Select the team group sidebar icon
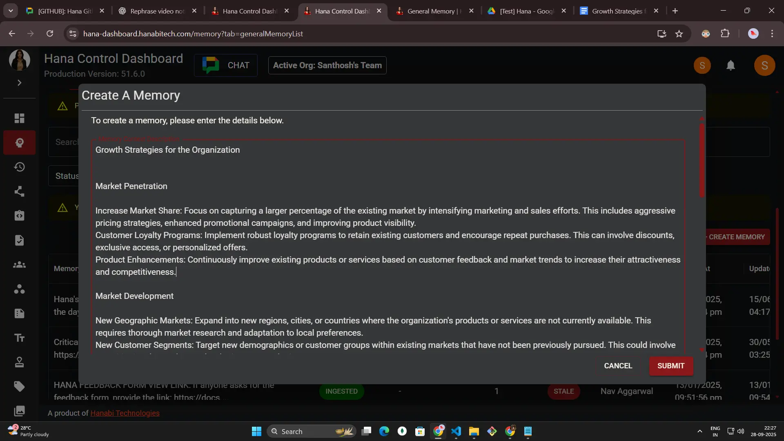 pyautogui.click(x=19, y=265)
